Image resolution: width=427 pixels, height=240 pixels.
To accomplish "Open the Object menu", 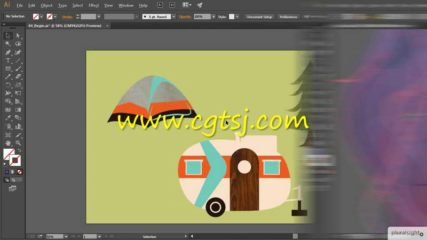I will pyautogui.click(x=46, y=5).
